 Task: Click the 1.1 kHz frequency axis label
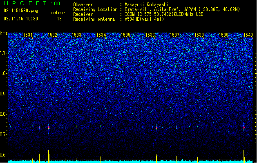(x=4, y=53)
